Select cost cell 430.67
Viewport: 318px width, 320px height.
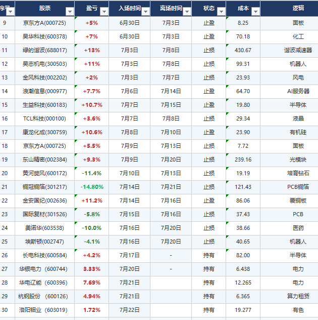click(x=243, y=50)
